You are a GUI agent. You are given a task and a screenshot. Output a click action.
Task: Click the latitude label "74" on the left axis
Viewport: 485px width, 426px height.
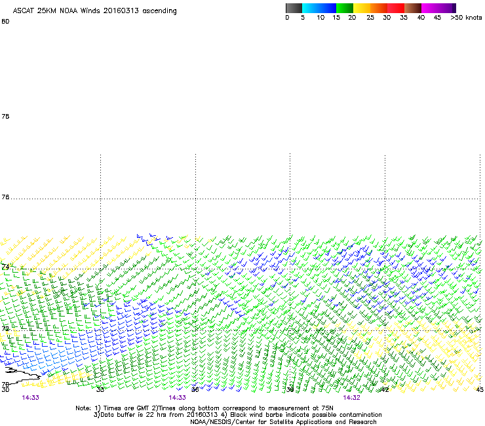[5, 267]
